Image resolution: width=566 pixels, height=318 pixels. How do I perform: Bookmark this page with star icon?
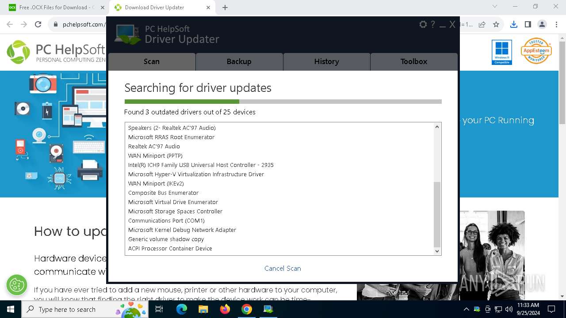click(496, 25)
